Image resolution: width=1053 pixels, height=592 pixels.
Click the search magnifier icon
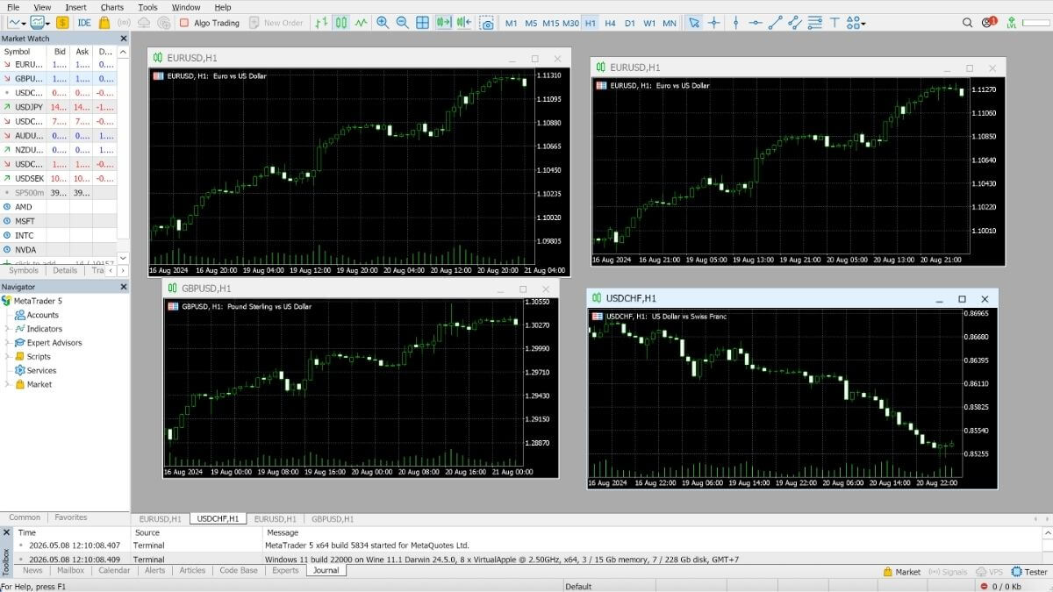click(x=968, y=23)
